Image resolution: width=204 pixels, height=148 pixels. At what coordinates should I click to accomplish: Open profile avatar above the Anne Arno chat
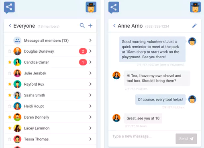(x=196, y=7)
